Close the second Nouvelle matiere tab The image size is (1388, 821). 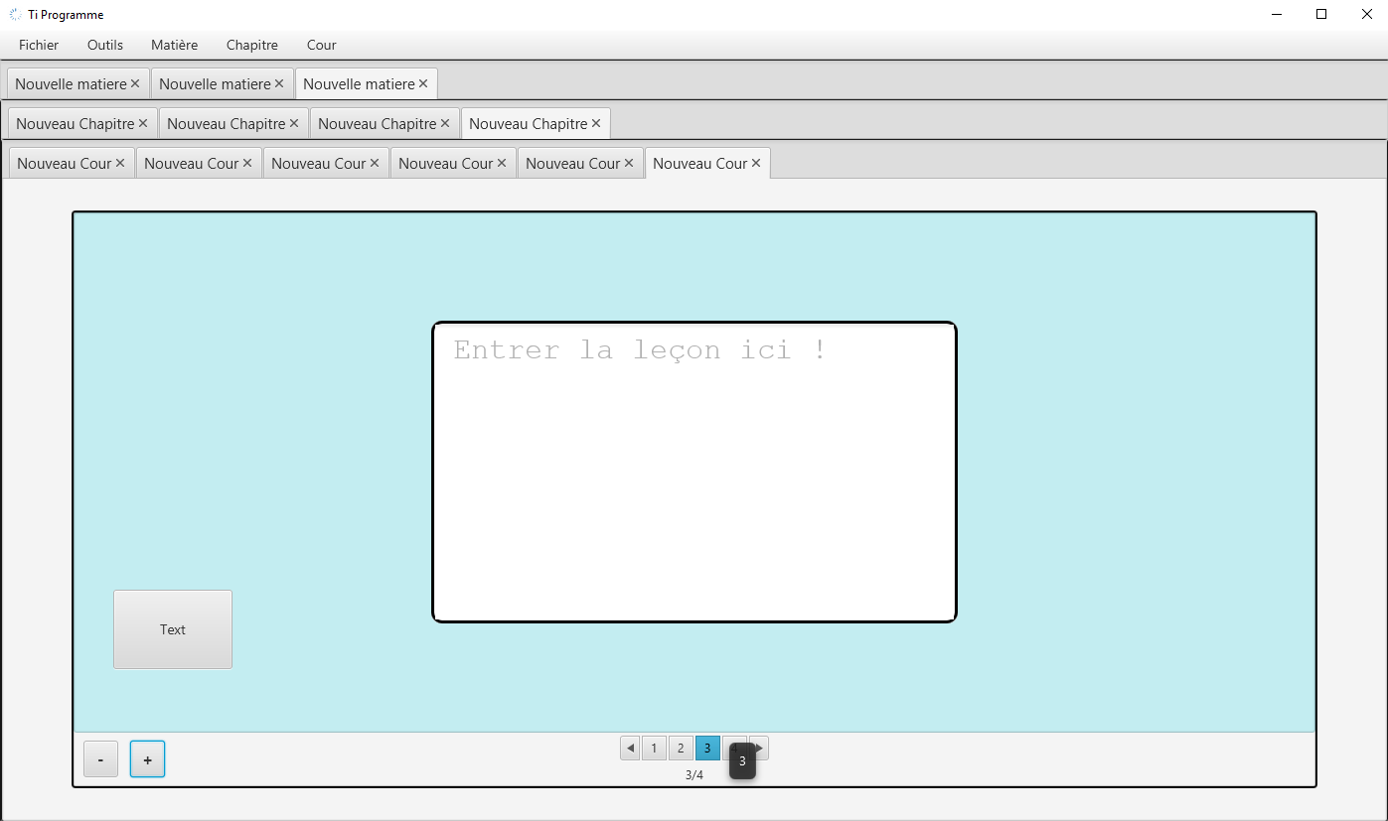pos(279,84)
